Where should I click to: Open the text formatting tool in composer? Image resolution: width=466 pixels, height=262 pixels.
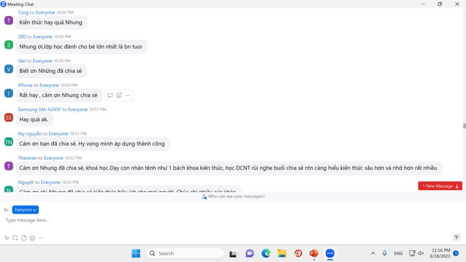(7, 238)
